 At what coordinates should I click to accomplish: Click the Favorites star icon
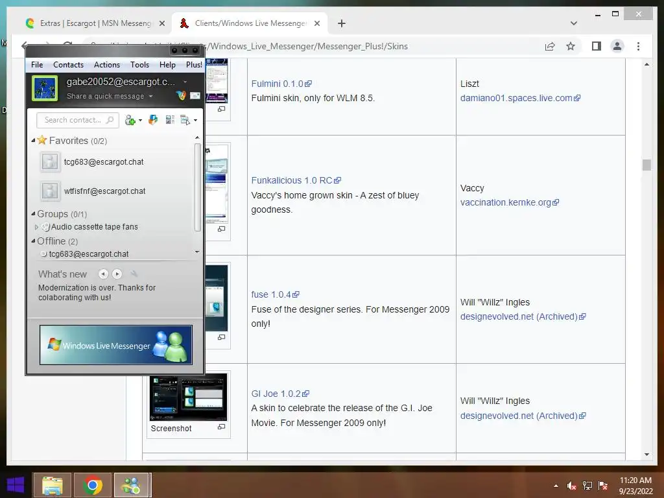tap(42, 140)
